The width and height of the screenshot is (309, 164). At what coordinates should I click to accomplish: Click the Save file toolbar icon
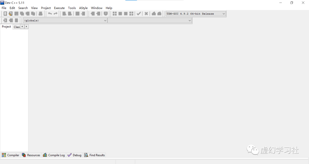coord(16,14)
